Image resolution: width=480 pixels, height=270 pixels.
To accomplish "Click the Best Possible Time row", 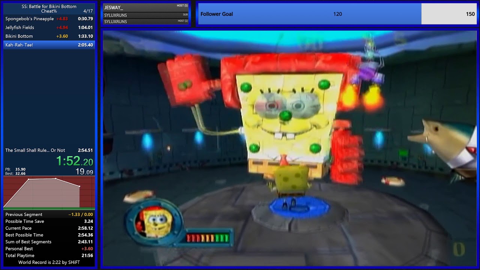I will tap(49, 235).
